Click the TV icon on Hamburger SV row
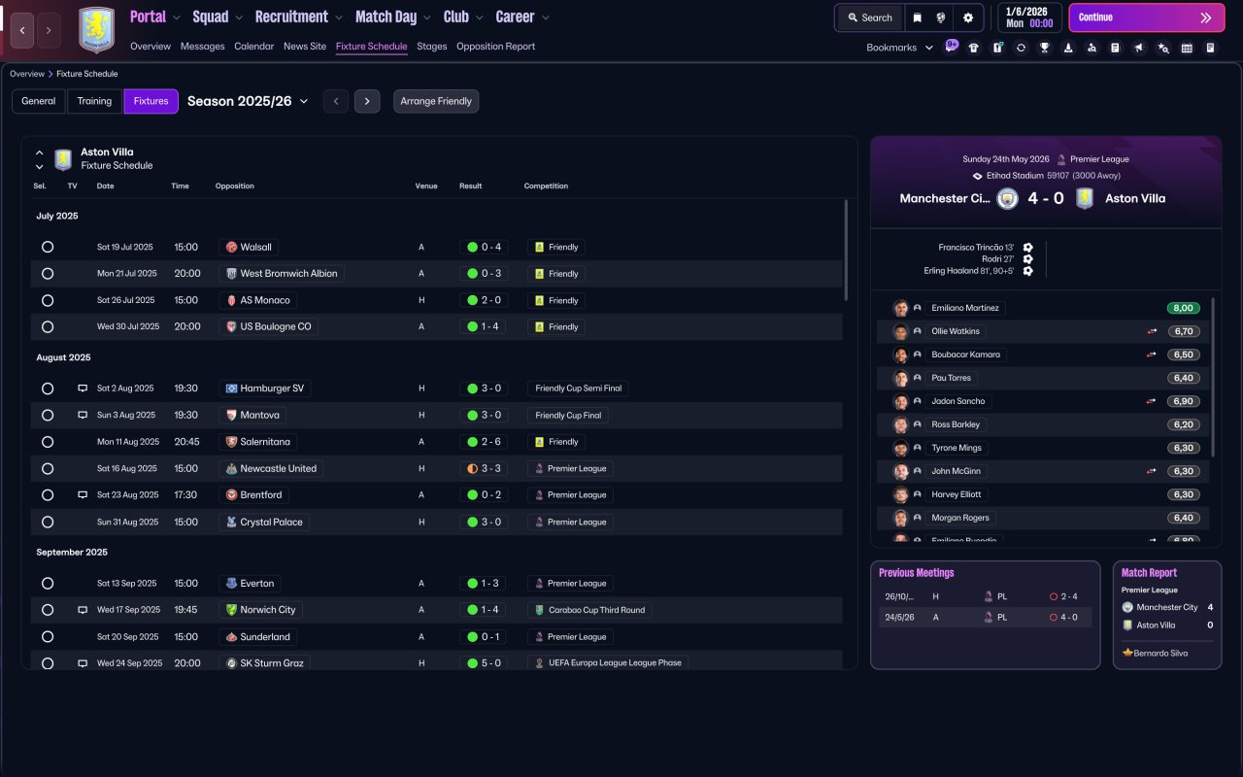1243x777 pixels. pos(83,388)
